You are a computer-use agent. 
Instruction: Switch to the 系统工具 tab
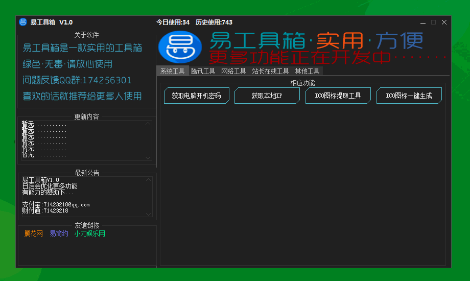(173, 71)
